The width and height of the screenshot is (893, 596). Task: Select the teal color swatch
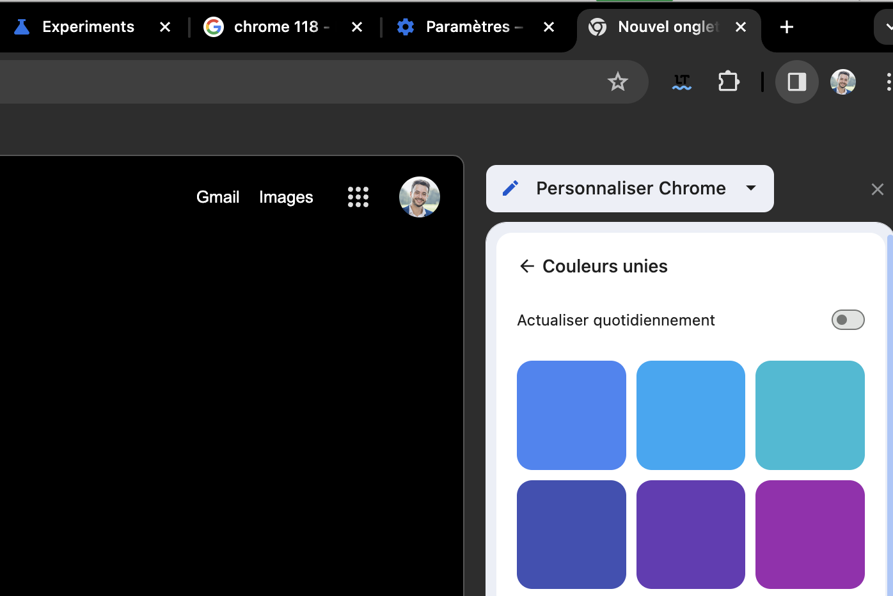click(x=810, y=415)
